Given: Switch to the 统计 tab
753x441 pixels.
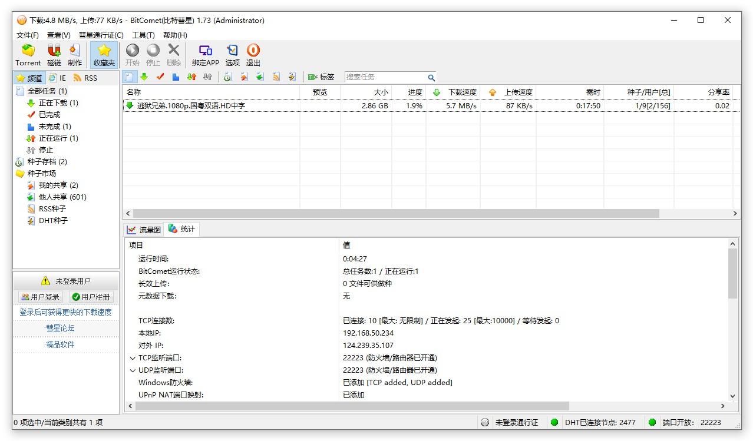Looking at the screenshot, I should pyautogui.click(x=181, y=230).
